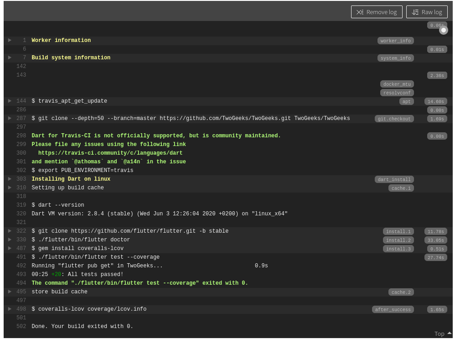Click the cache.2 label badge

pos(401,292)
